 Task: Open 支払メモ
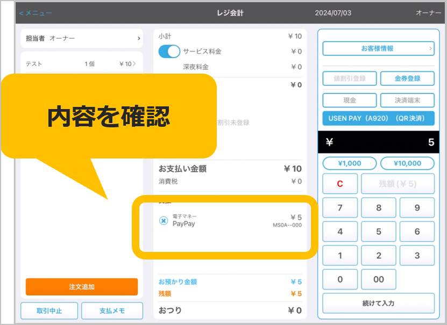coord(113,311)
